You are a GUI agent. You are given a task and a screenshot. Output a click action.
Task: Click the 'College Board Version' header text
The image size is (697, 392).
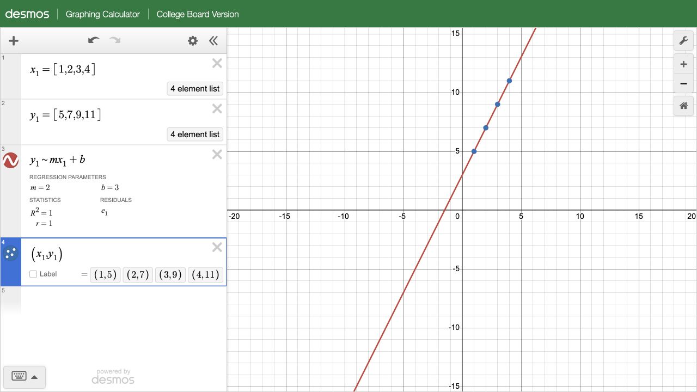click(x=198, y=14)
